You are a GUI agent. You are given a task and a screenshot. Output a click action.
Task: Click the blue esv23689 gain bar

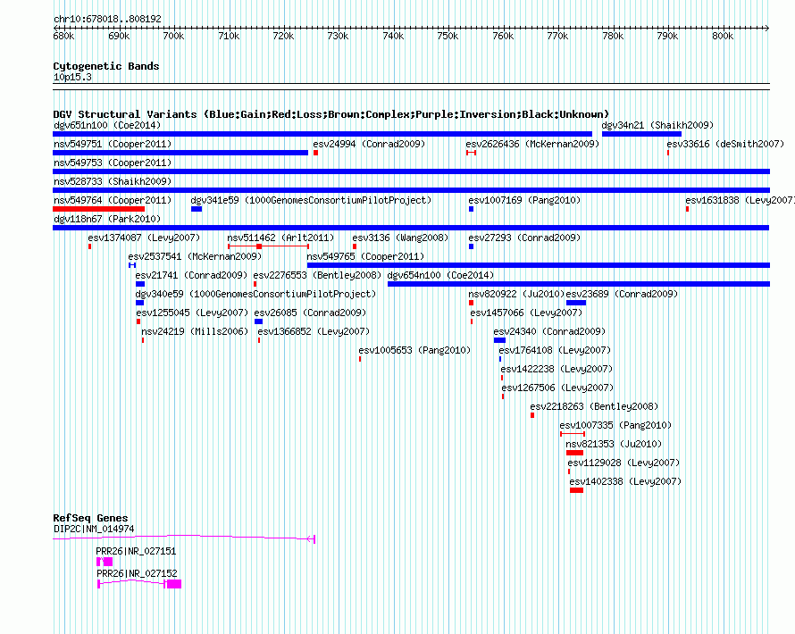pyautogui.click(x=576, y=303)
